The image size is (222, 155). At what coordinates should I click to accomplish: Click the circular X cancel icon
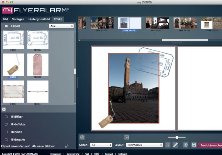[186, 145]
